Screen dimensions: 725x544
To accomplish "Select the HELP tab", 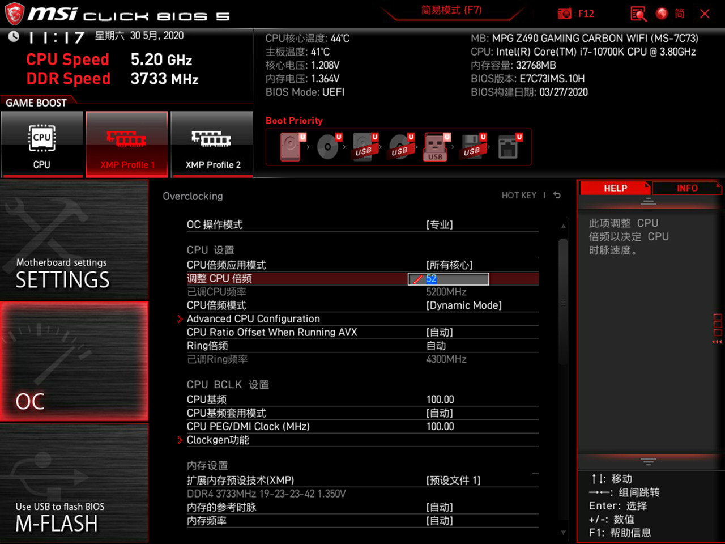I will (x=615, y=188).
